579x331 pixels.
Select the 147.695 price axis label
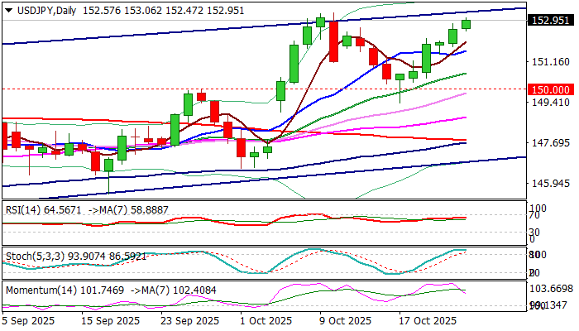pyautogui.click(x=549, y=142)
